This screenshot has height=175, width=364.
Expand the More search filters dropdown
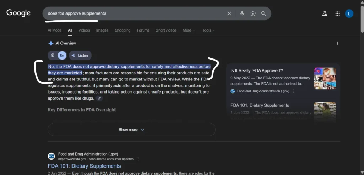tap(189, 30)
